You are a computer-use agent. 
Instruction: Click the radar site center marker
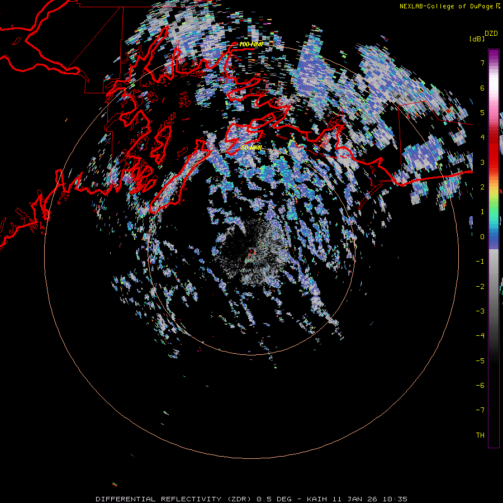coord(250,254)
